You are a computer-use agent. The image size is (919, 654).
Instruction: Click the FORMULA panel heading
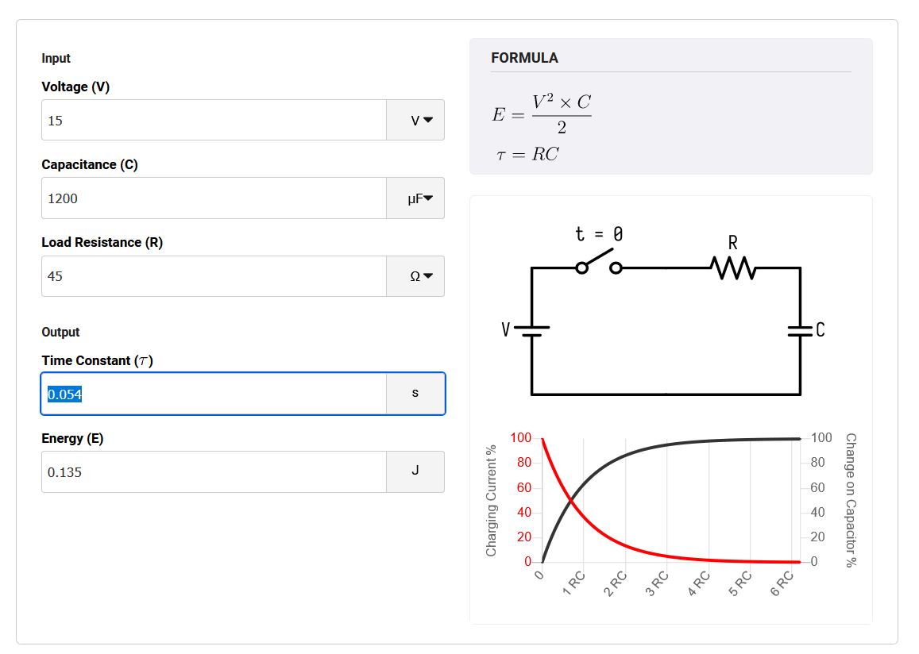[x=524, y=58]
